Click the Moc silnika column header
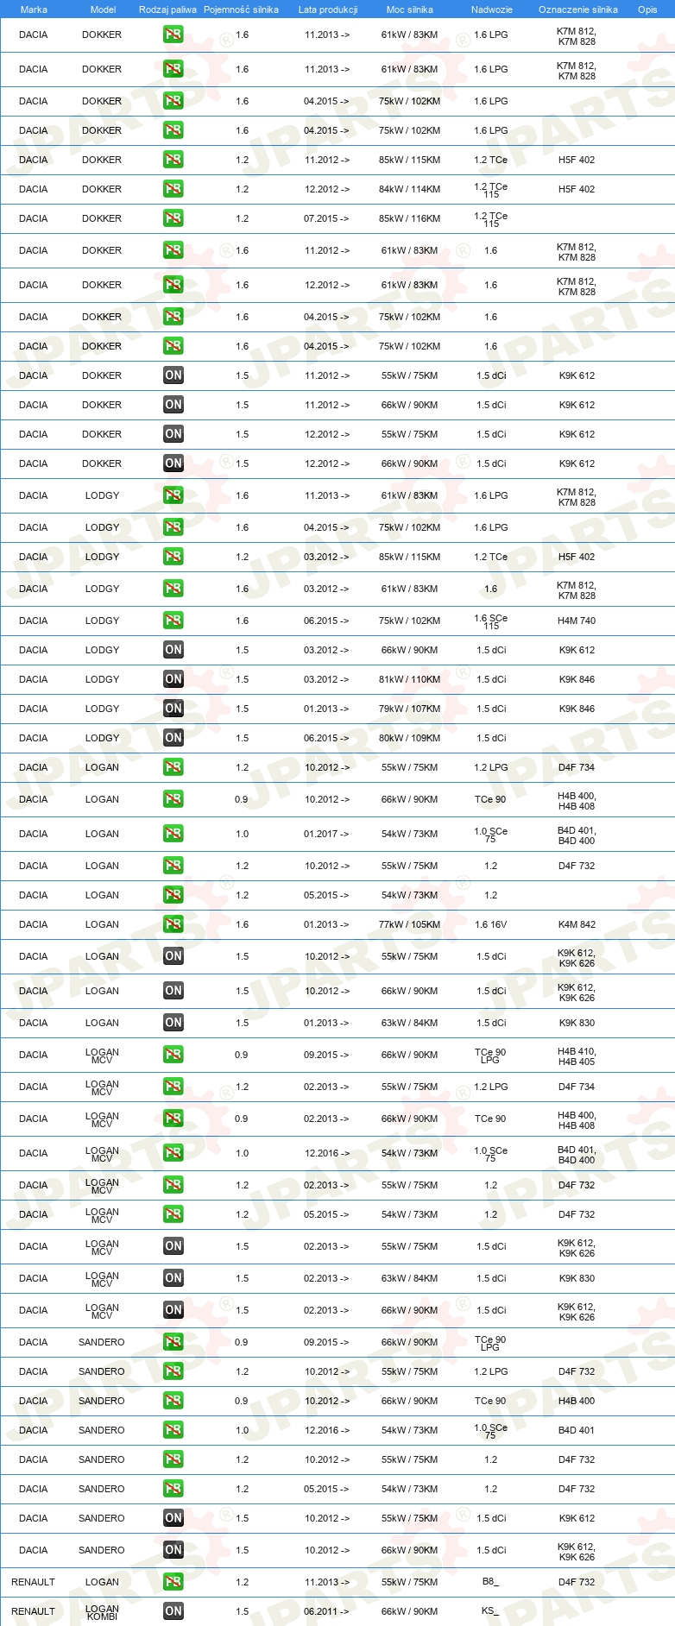Viewport: 675px width, 1626px height. click(x=410, y=9)
